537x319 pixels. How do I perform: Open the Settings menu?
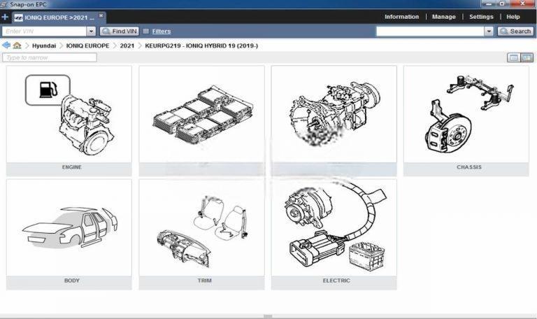tap(481, 17)
